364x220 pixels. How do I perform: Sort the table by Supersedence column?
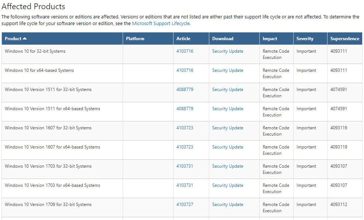[x=345, y=39]
